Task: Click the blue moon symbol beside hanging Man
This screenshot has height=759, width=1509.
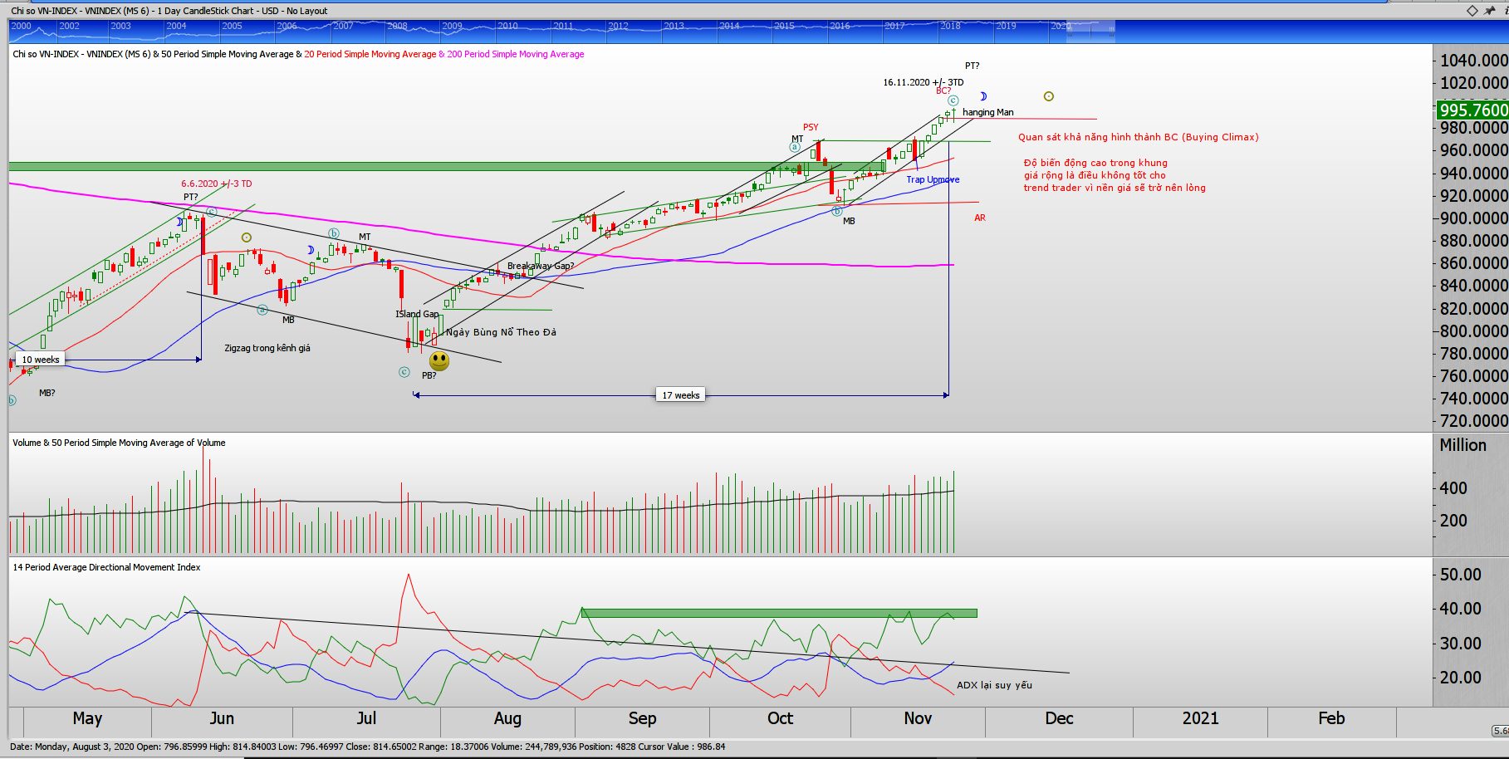Action: point(983,96)
